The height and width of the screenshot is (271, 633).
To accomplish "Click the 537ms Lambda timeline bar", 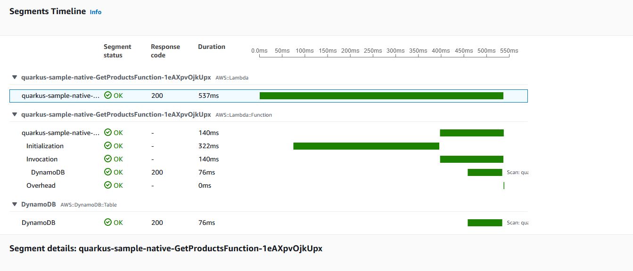I will (381, 96).
